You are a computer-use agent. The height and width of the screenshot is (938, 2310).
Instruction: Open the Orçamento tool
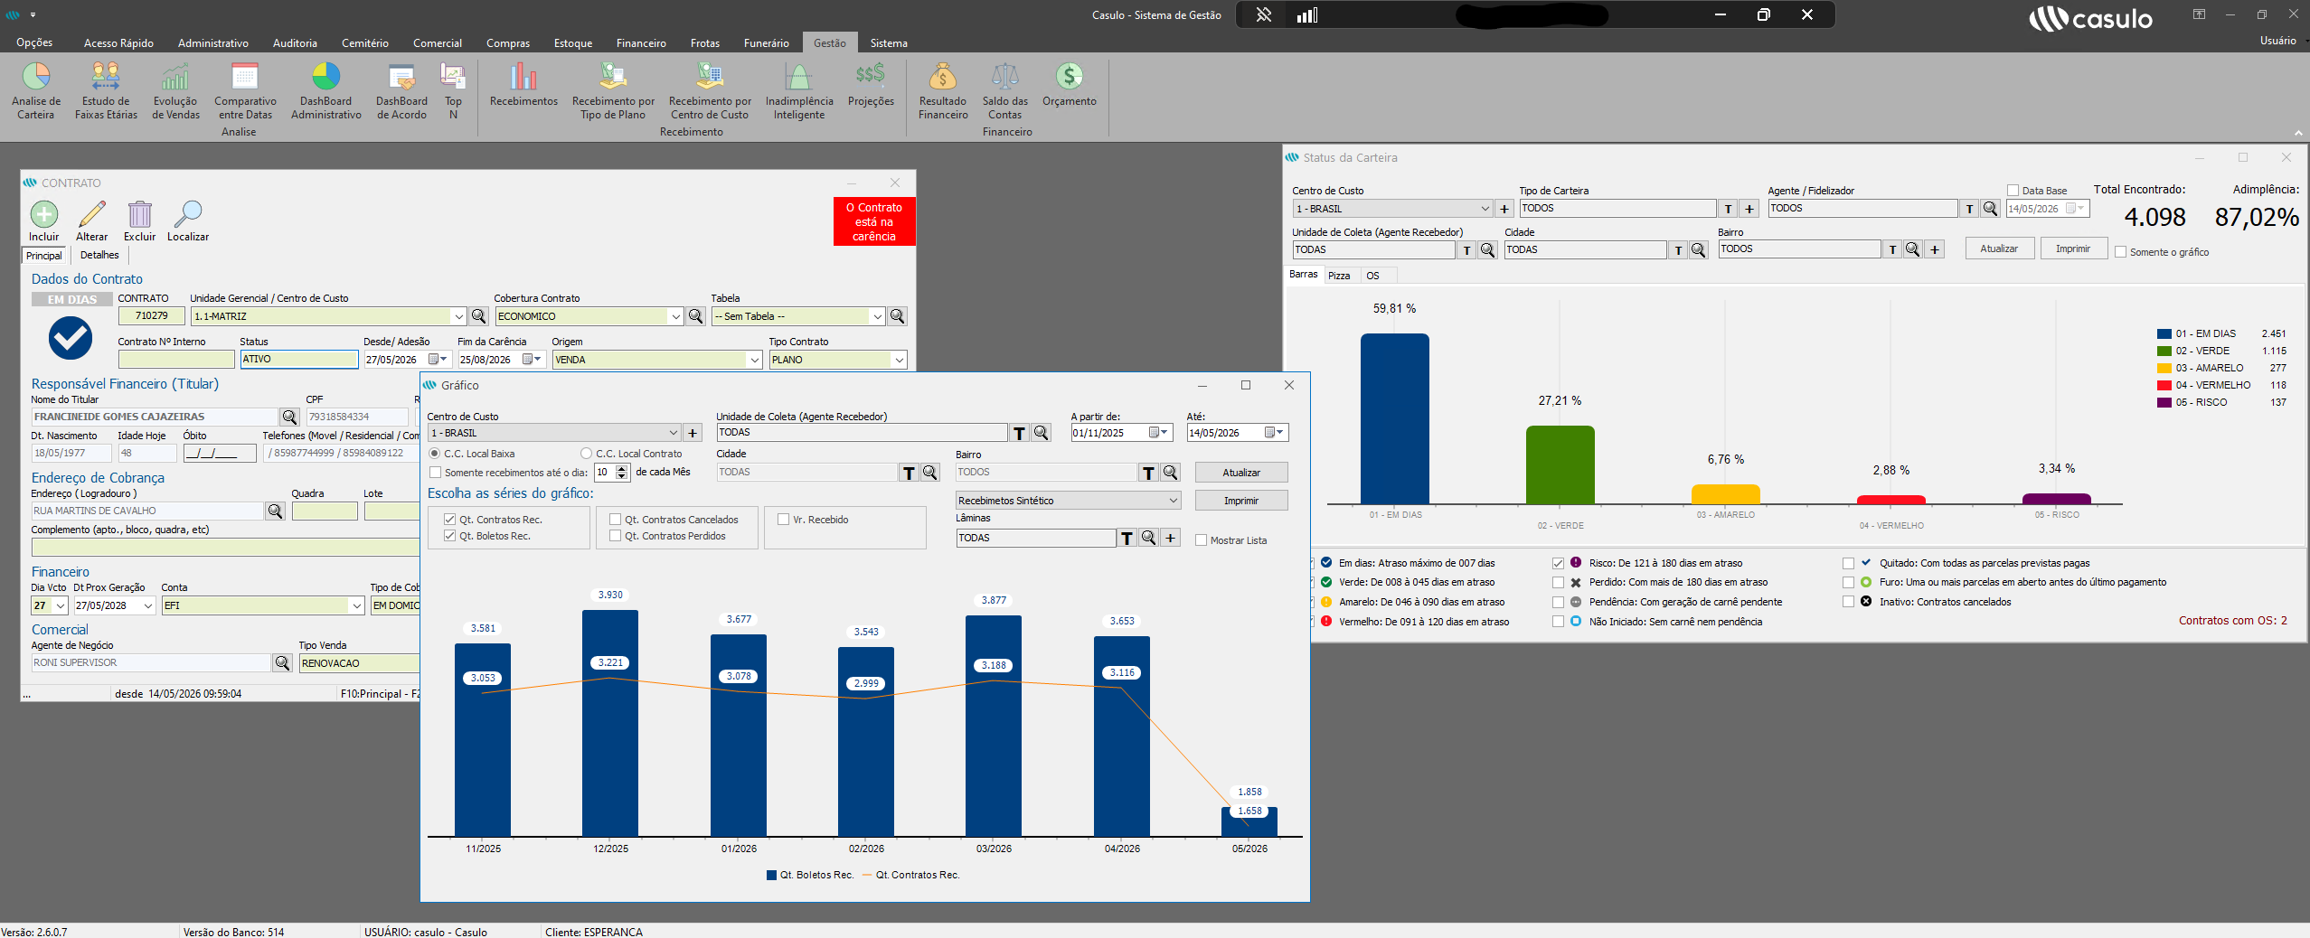(x=1070, y=84)
